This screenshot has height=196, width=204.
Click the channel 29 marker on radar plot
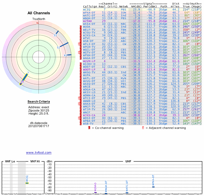point(21,84)
